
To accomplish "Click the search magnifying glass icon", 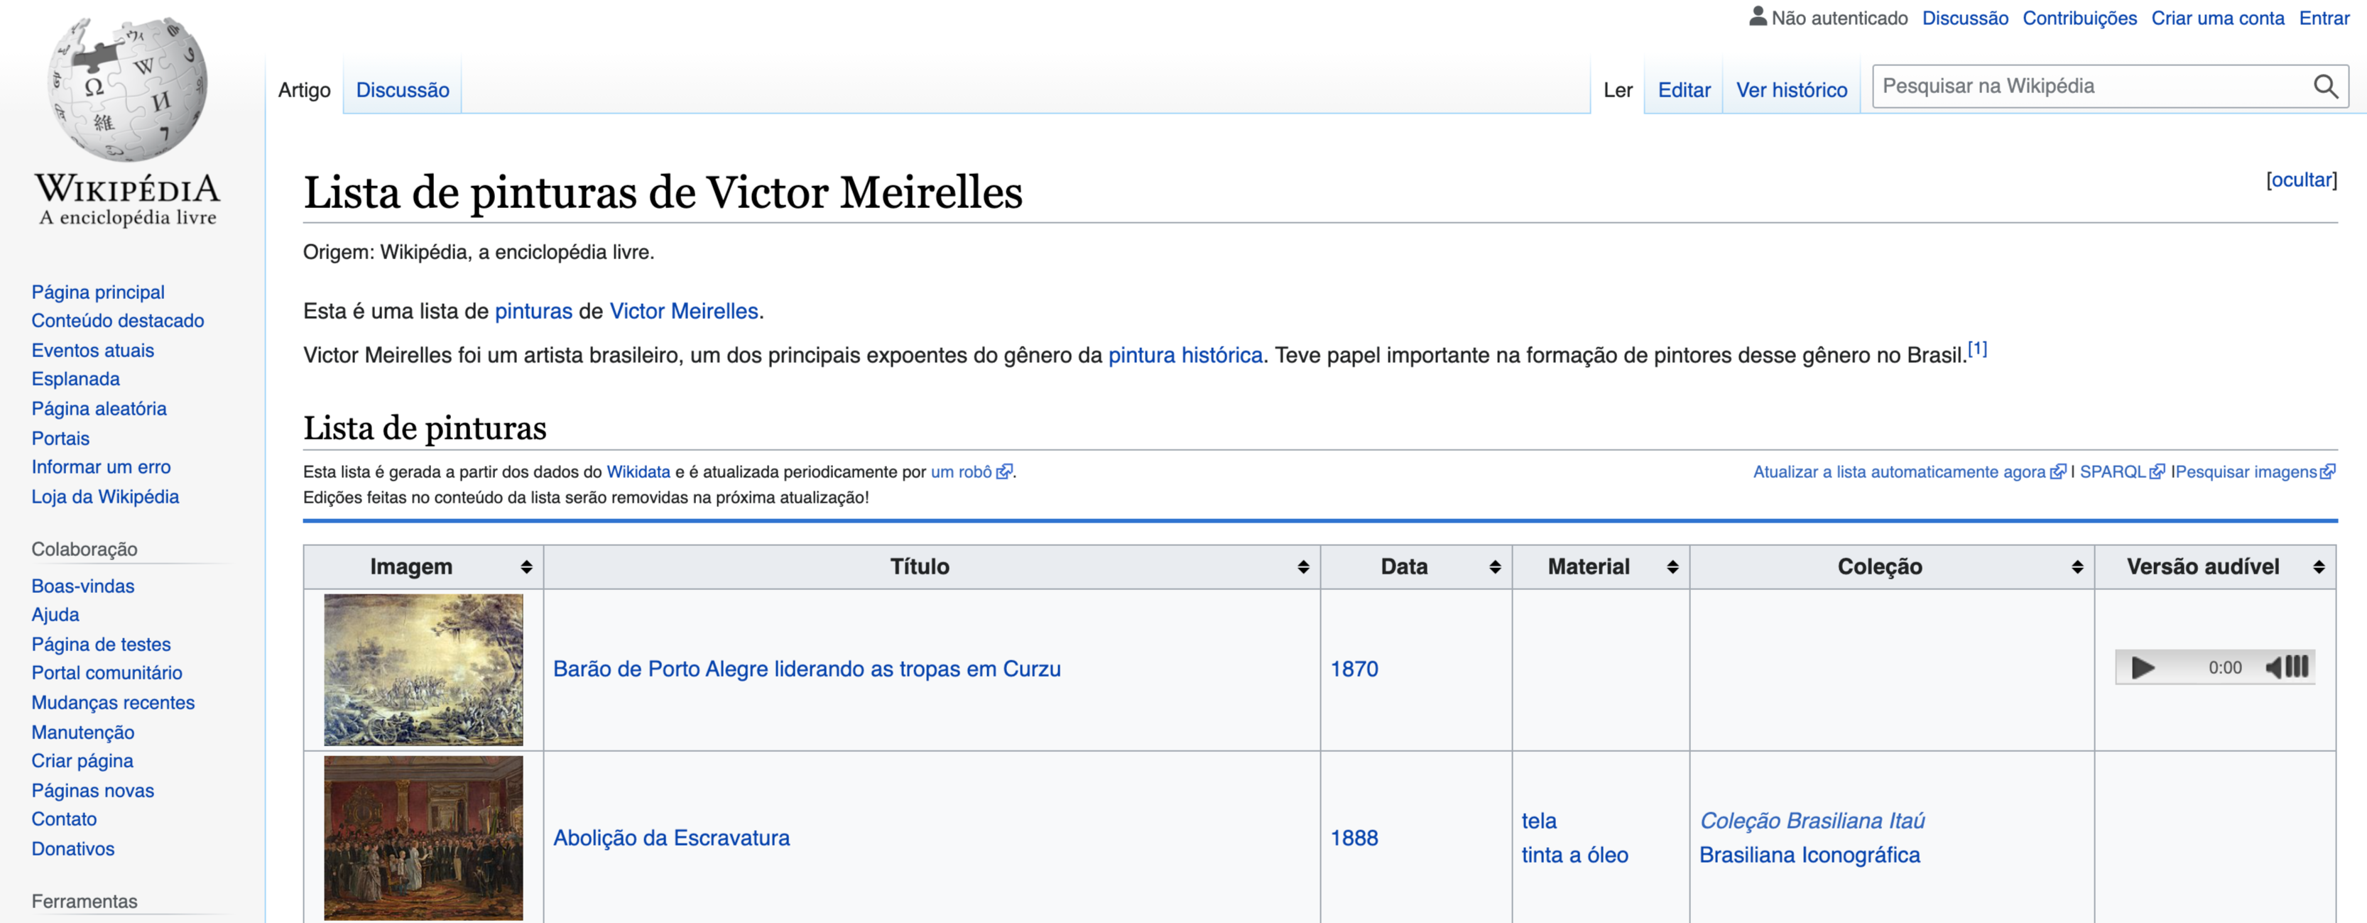I will (x=2324, y=87).
